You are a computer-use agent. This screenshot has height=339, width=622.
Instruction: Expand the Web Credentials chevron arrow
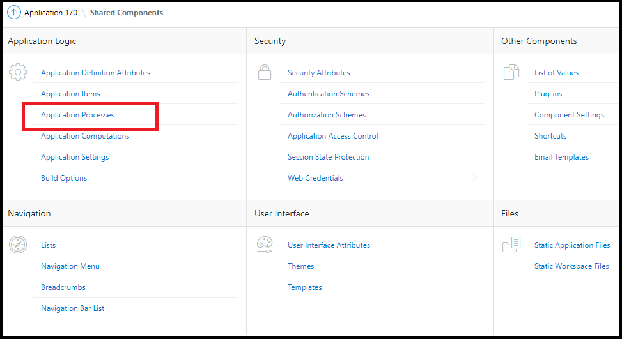[x=475, y=178]
